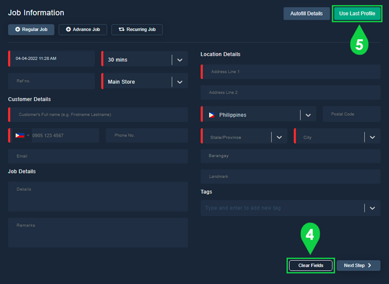Focus the Phone No. field
389x284 pixels.
point(147,135)
